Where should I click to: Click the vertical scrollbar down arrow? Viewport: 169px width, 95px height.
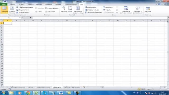[168, 85]
